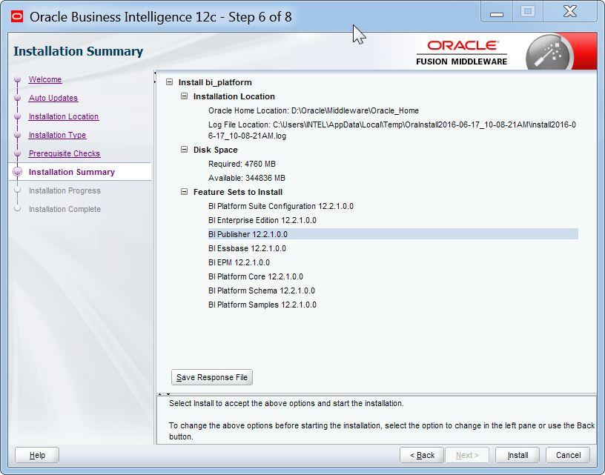Go back with the Back button
This screenshot has width=605, height=475.
tap(422, 455)
